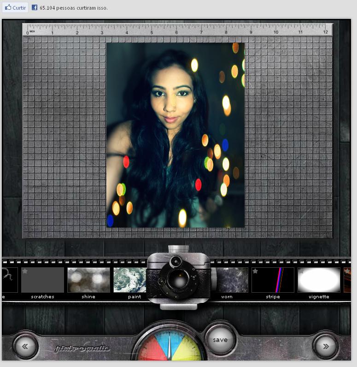The width and height of the screenshot is (357, 367).
Task: Click the thumbs-up icon on Curtir
Action: (8, 7)
